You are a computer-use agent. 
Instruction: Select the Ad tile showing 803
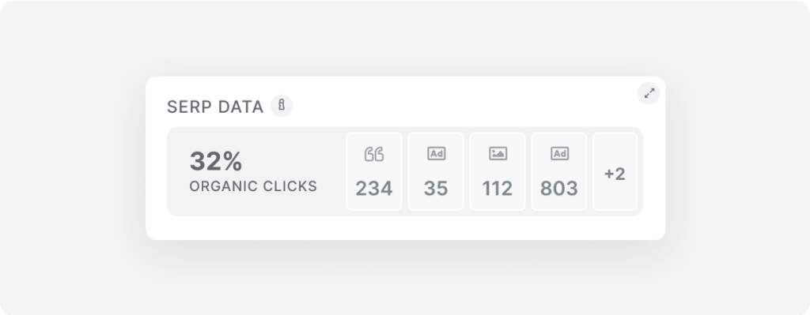tap(559, 171)
